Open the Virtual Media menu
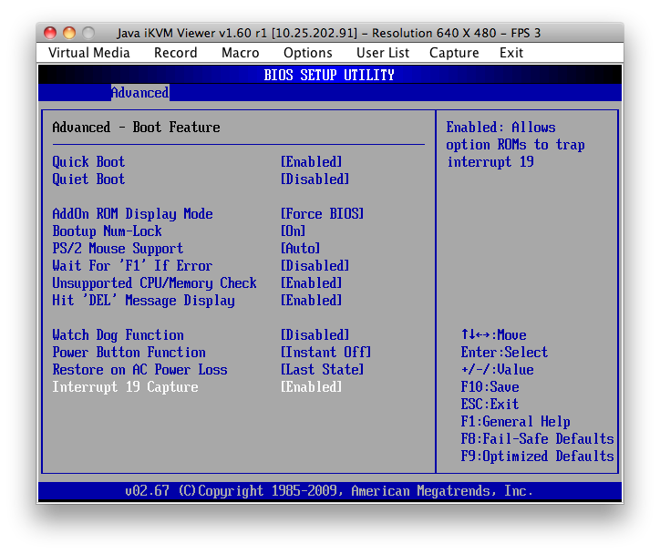 (89, 53)
